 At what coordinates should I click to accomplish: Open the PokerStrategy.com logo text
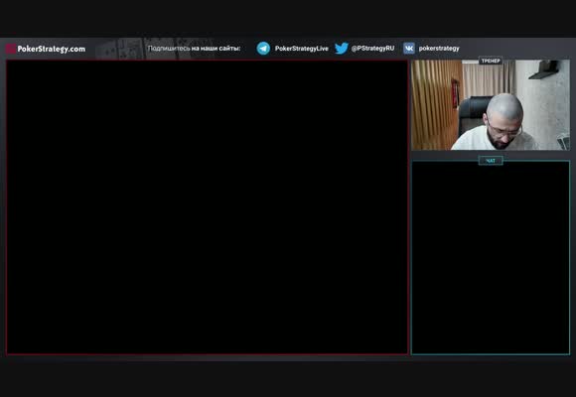click(x=52, y=49)
